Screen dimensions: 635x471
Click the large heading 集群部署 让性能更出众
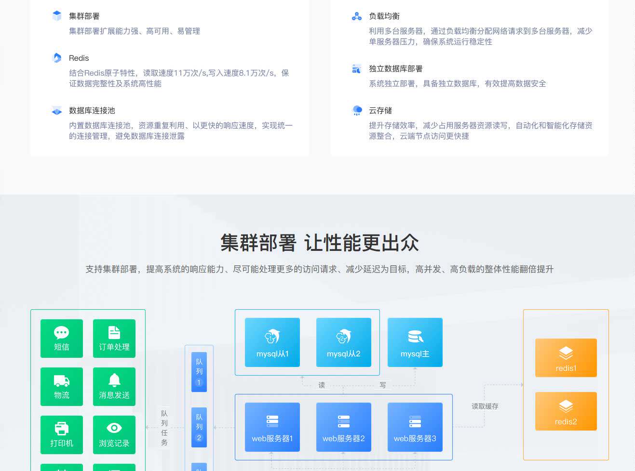pos(320,243)
